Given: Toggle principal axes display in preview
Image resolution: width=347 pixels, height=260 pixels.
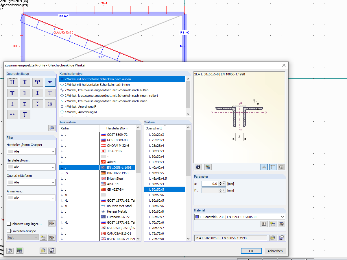Looking at the screenshot, I should tap(272, 167).
